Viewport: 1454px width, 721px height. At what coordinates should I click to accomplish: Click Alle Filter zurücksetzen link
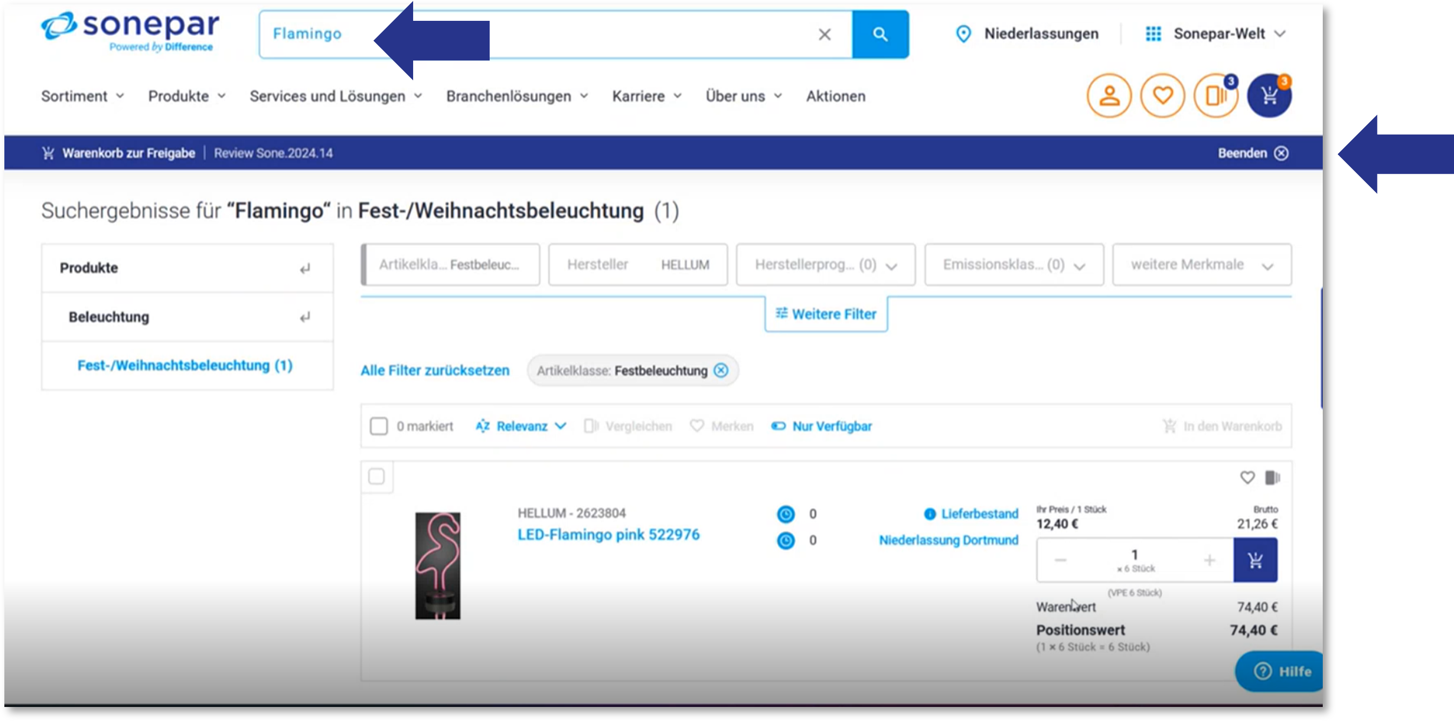click(x=434, y=370)
